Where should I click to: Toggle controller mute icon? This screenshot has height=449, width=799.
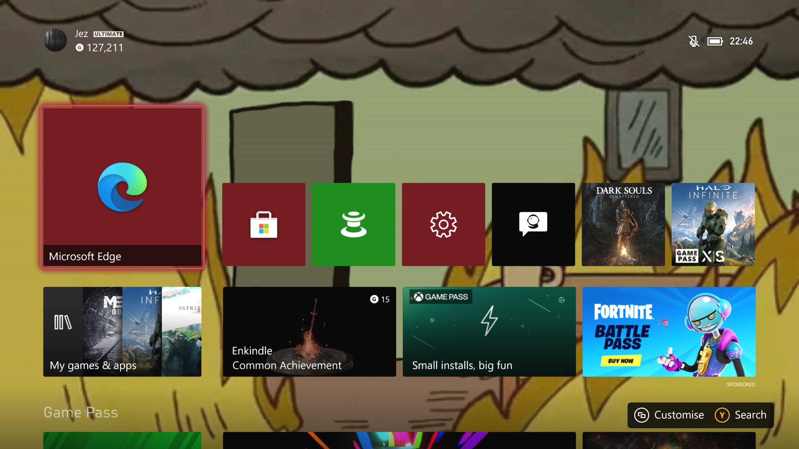coord(692,41)
